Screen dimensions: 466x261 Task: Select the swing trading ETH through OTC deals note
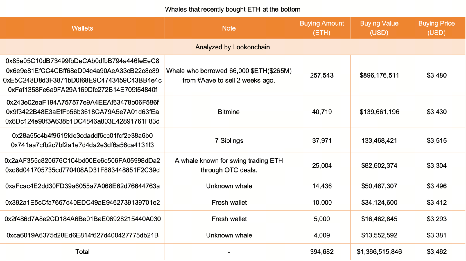click(x=229, y=165)
